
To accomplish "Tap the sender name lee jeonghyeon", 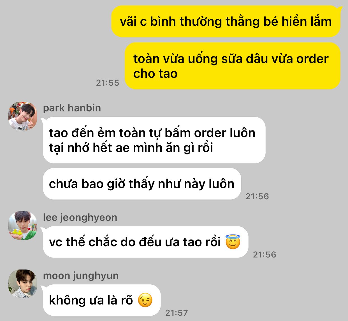I will (x=80, y=217).
